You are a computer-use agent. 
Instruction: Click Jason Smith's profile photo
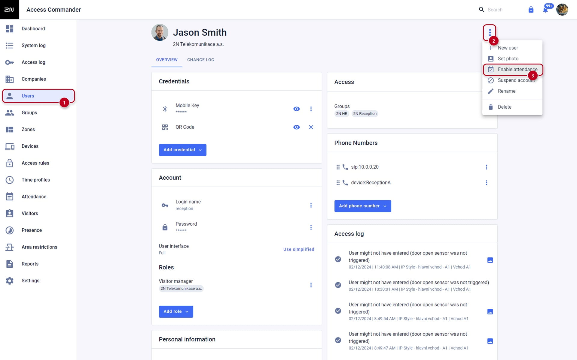coord(160,32)
